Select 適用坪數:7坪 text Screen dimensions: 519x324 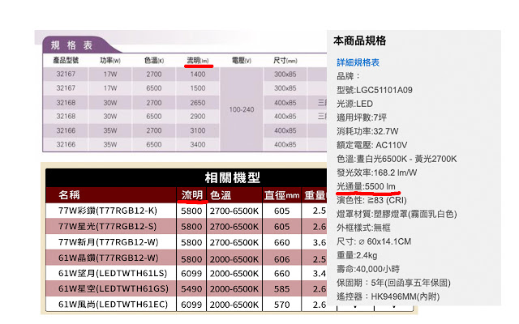pyautogui.click(x=362, y=117)
